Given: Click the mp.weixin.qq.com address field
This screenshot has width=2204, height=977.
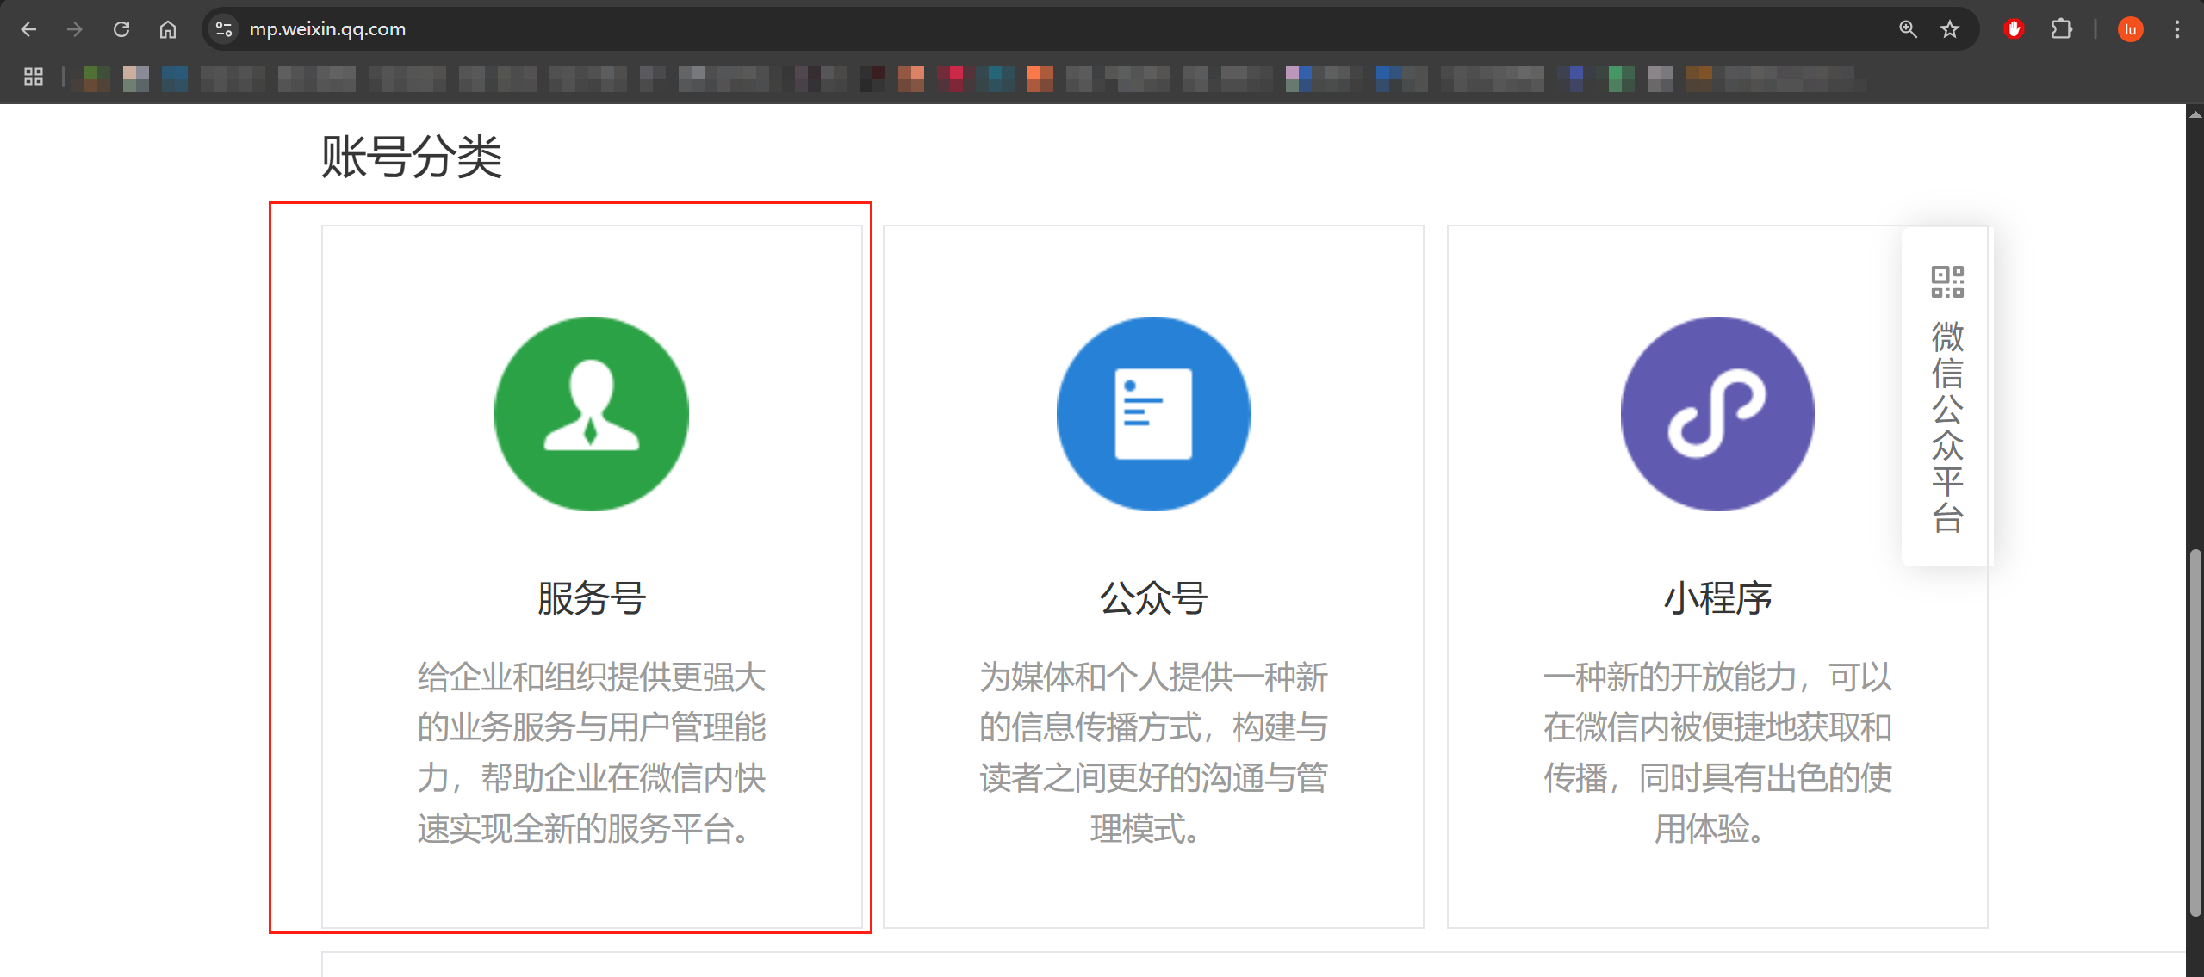Looking at the screenshot, I should [327, 29].
